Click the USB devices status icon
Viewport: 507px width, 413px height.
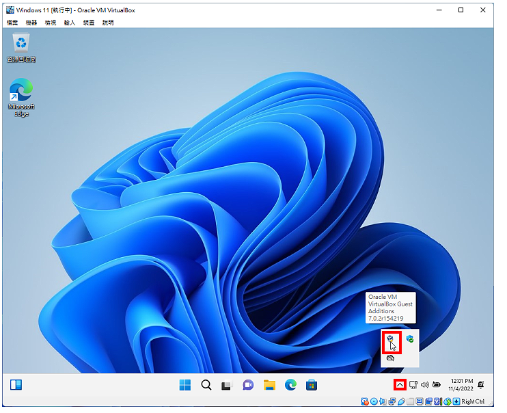[x=401, y=401]
